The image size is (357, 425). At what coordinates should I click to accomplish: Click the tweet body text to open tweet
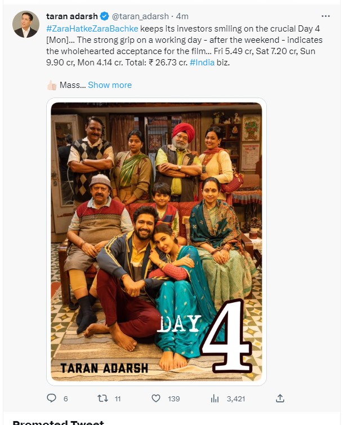pos(184,46)
